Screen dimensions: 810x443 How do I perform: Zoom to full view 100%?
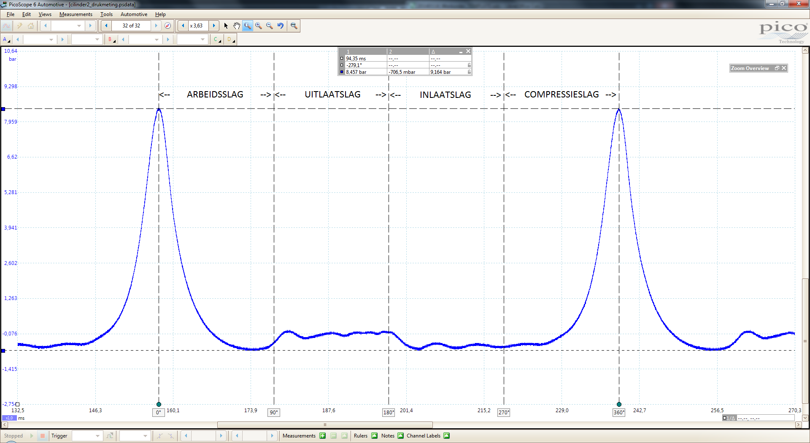(294, 26)
